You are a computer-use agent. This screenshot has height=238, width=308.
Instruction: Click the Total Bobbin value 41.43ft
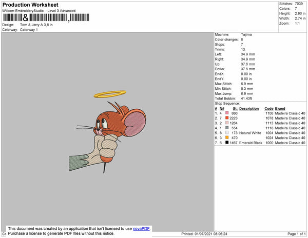point(246,98)
